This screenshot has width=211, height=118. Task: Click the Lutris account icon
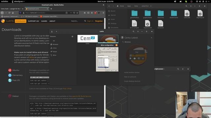(52, 31)
